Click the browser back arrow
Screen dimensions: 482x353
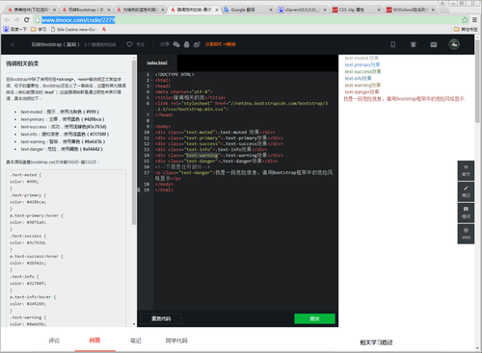7,20
